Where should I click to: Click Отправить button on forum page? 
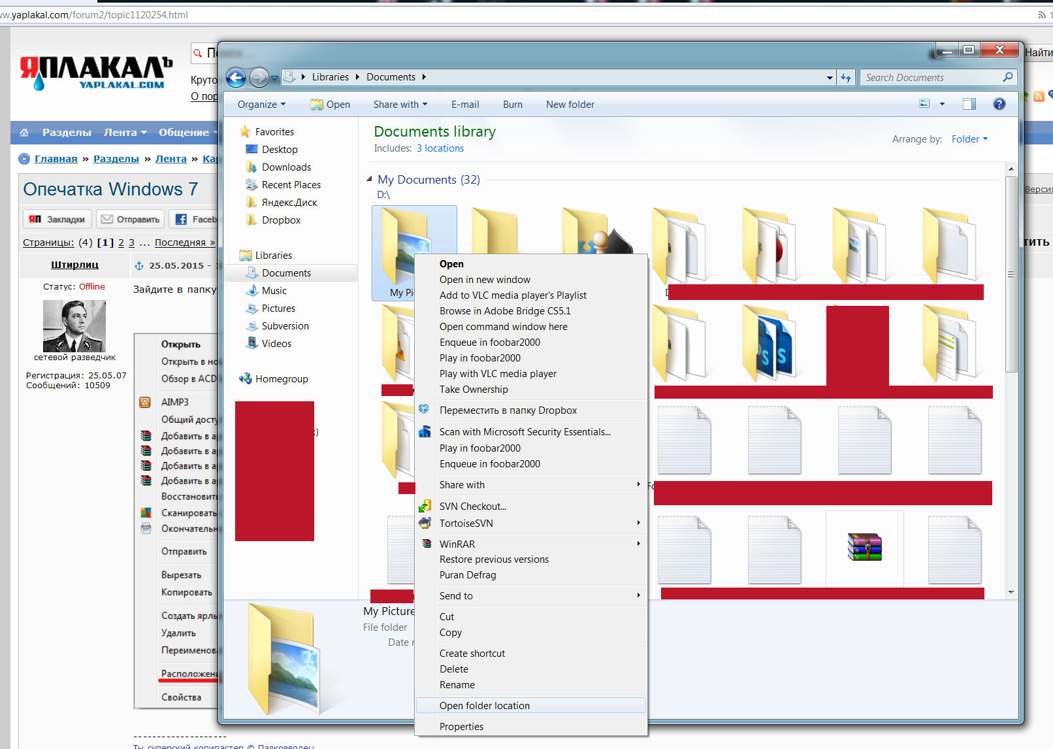[130, 219]
